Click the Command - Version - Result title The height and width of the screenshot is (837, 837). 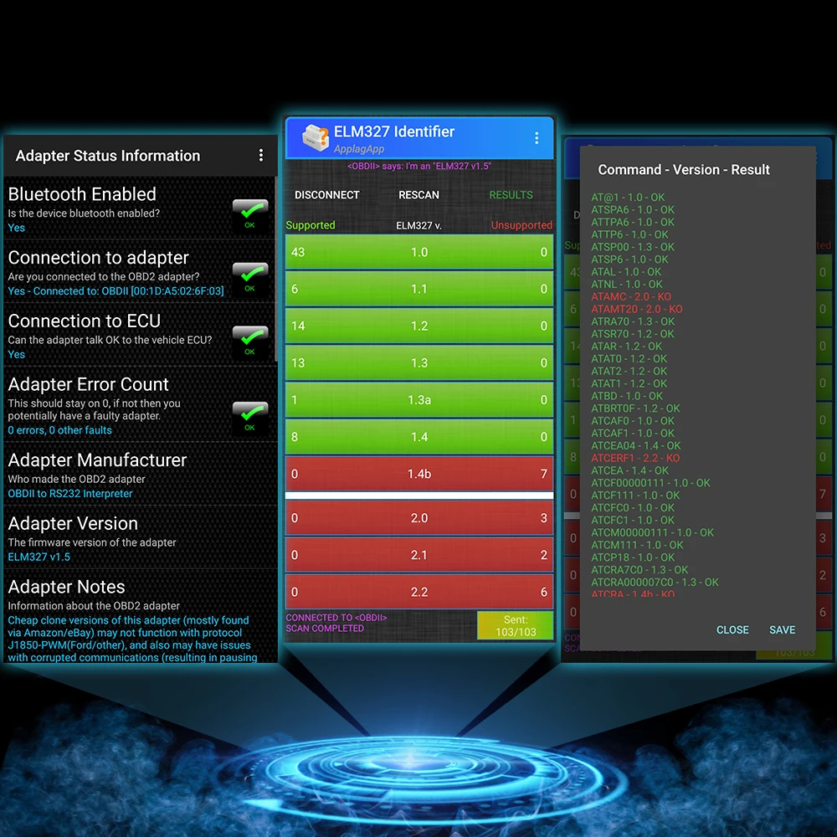683,170
